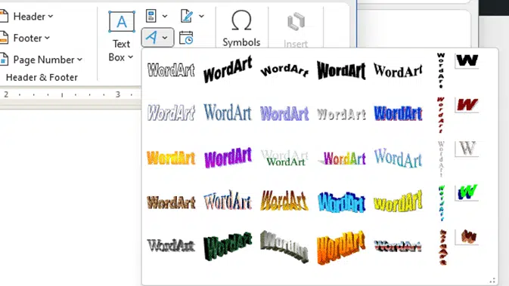Choose the arched black WordArt style
The height and width of the screenshot is (286, 509).
[284, 70]
